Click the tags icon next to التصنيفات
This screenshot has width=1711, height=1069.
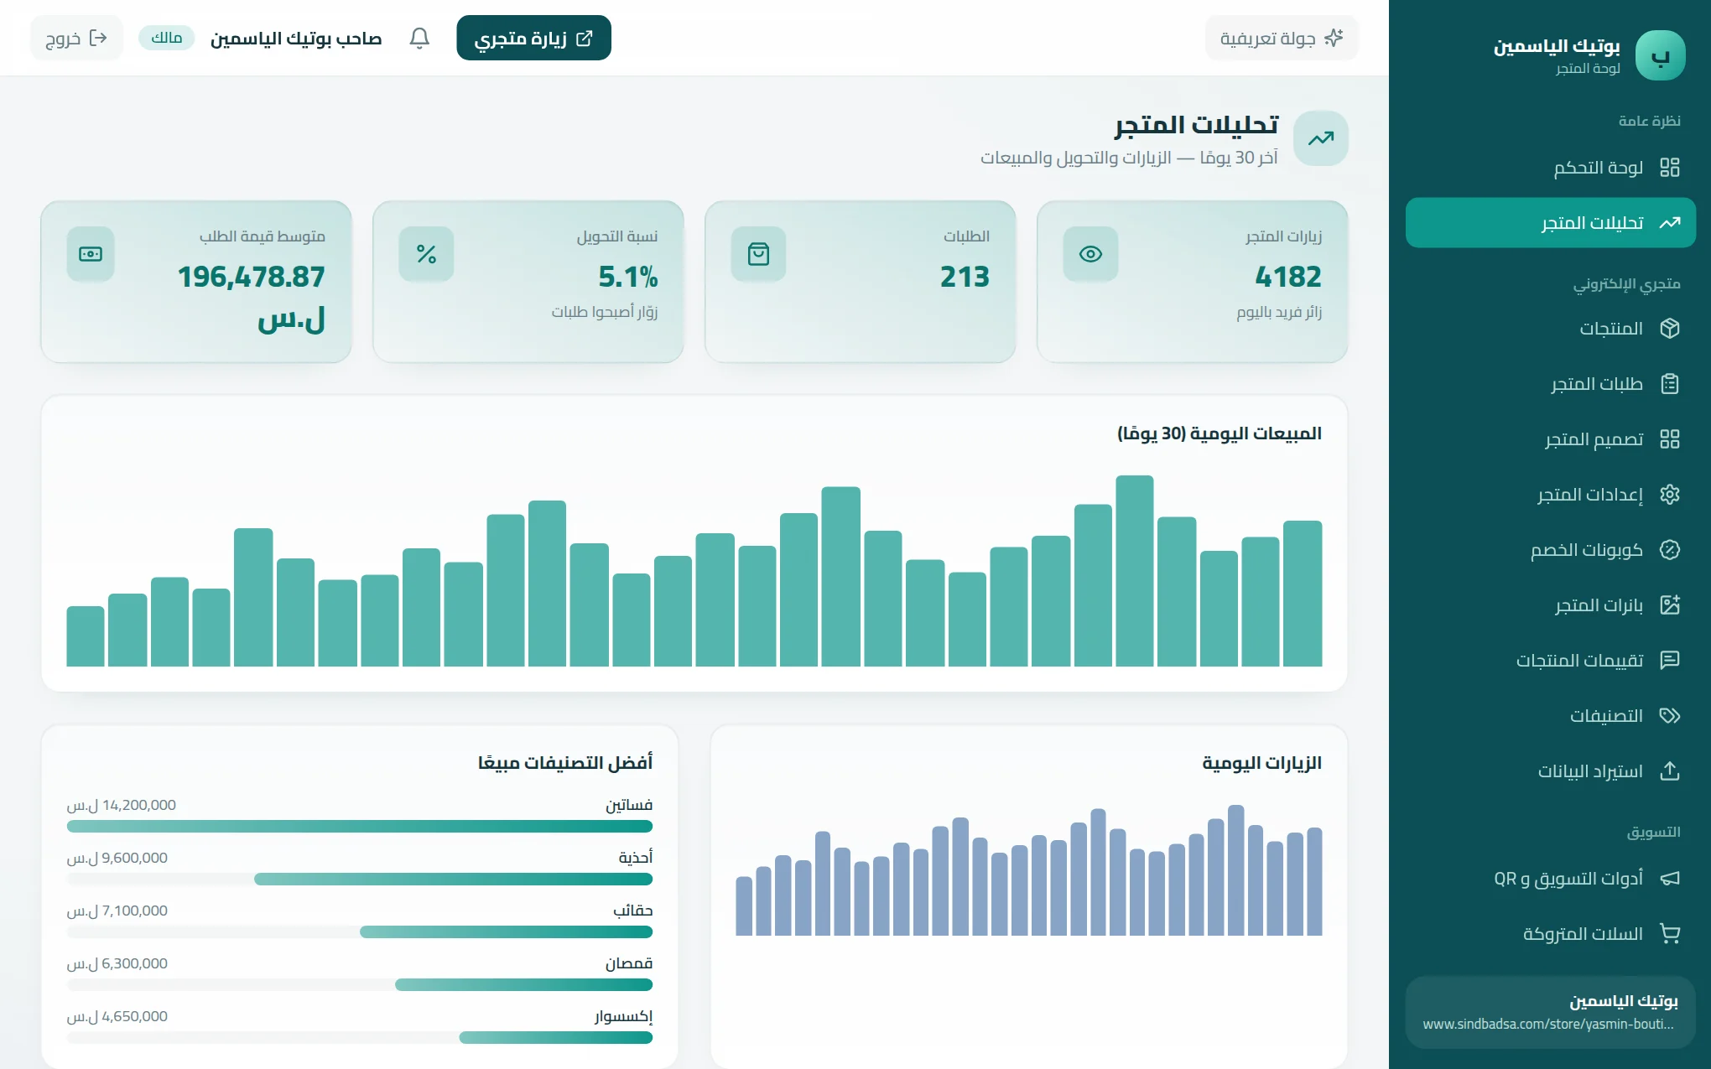(1670, 716)
